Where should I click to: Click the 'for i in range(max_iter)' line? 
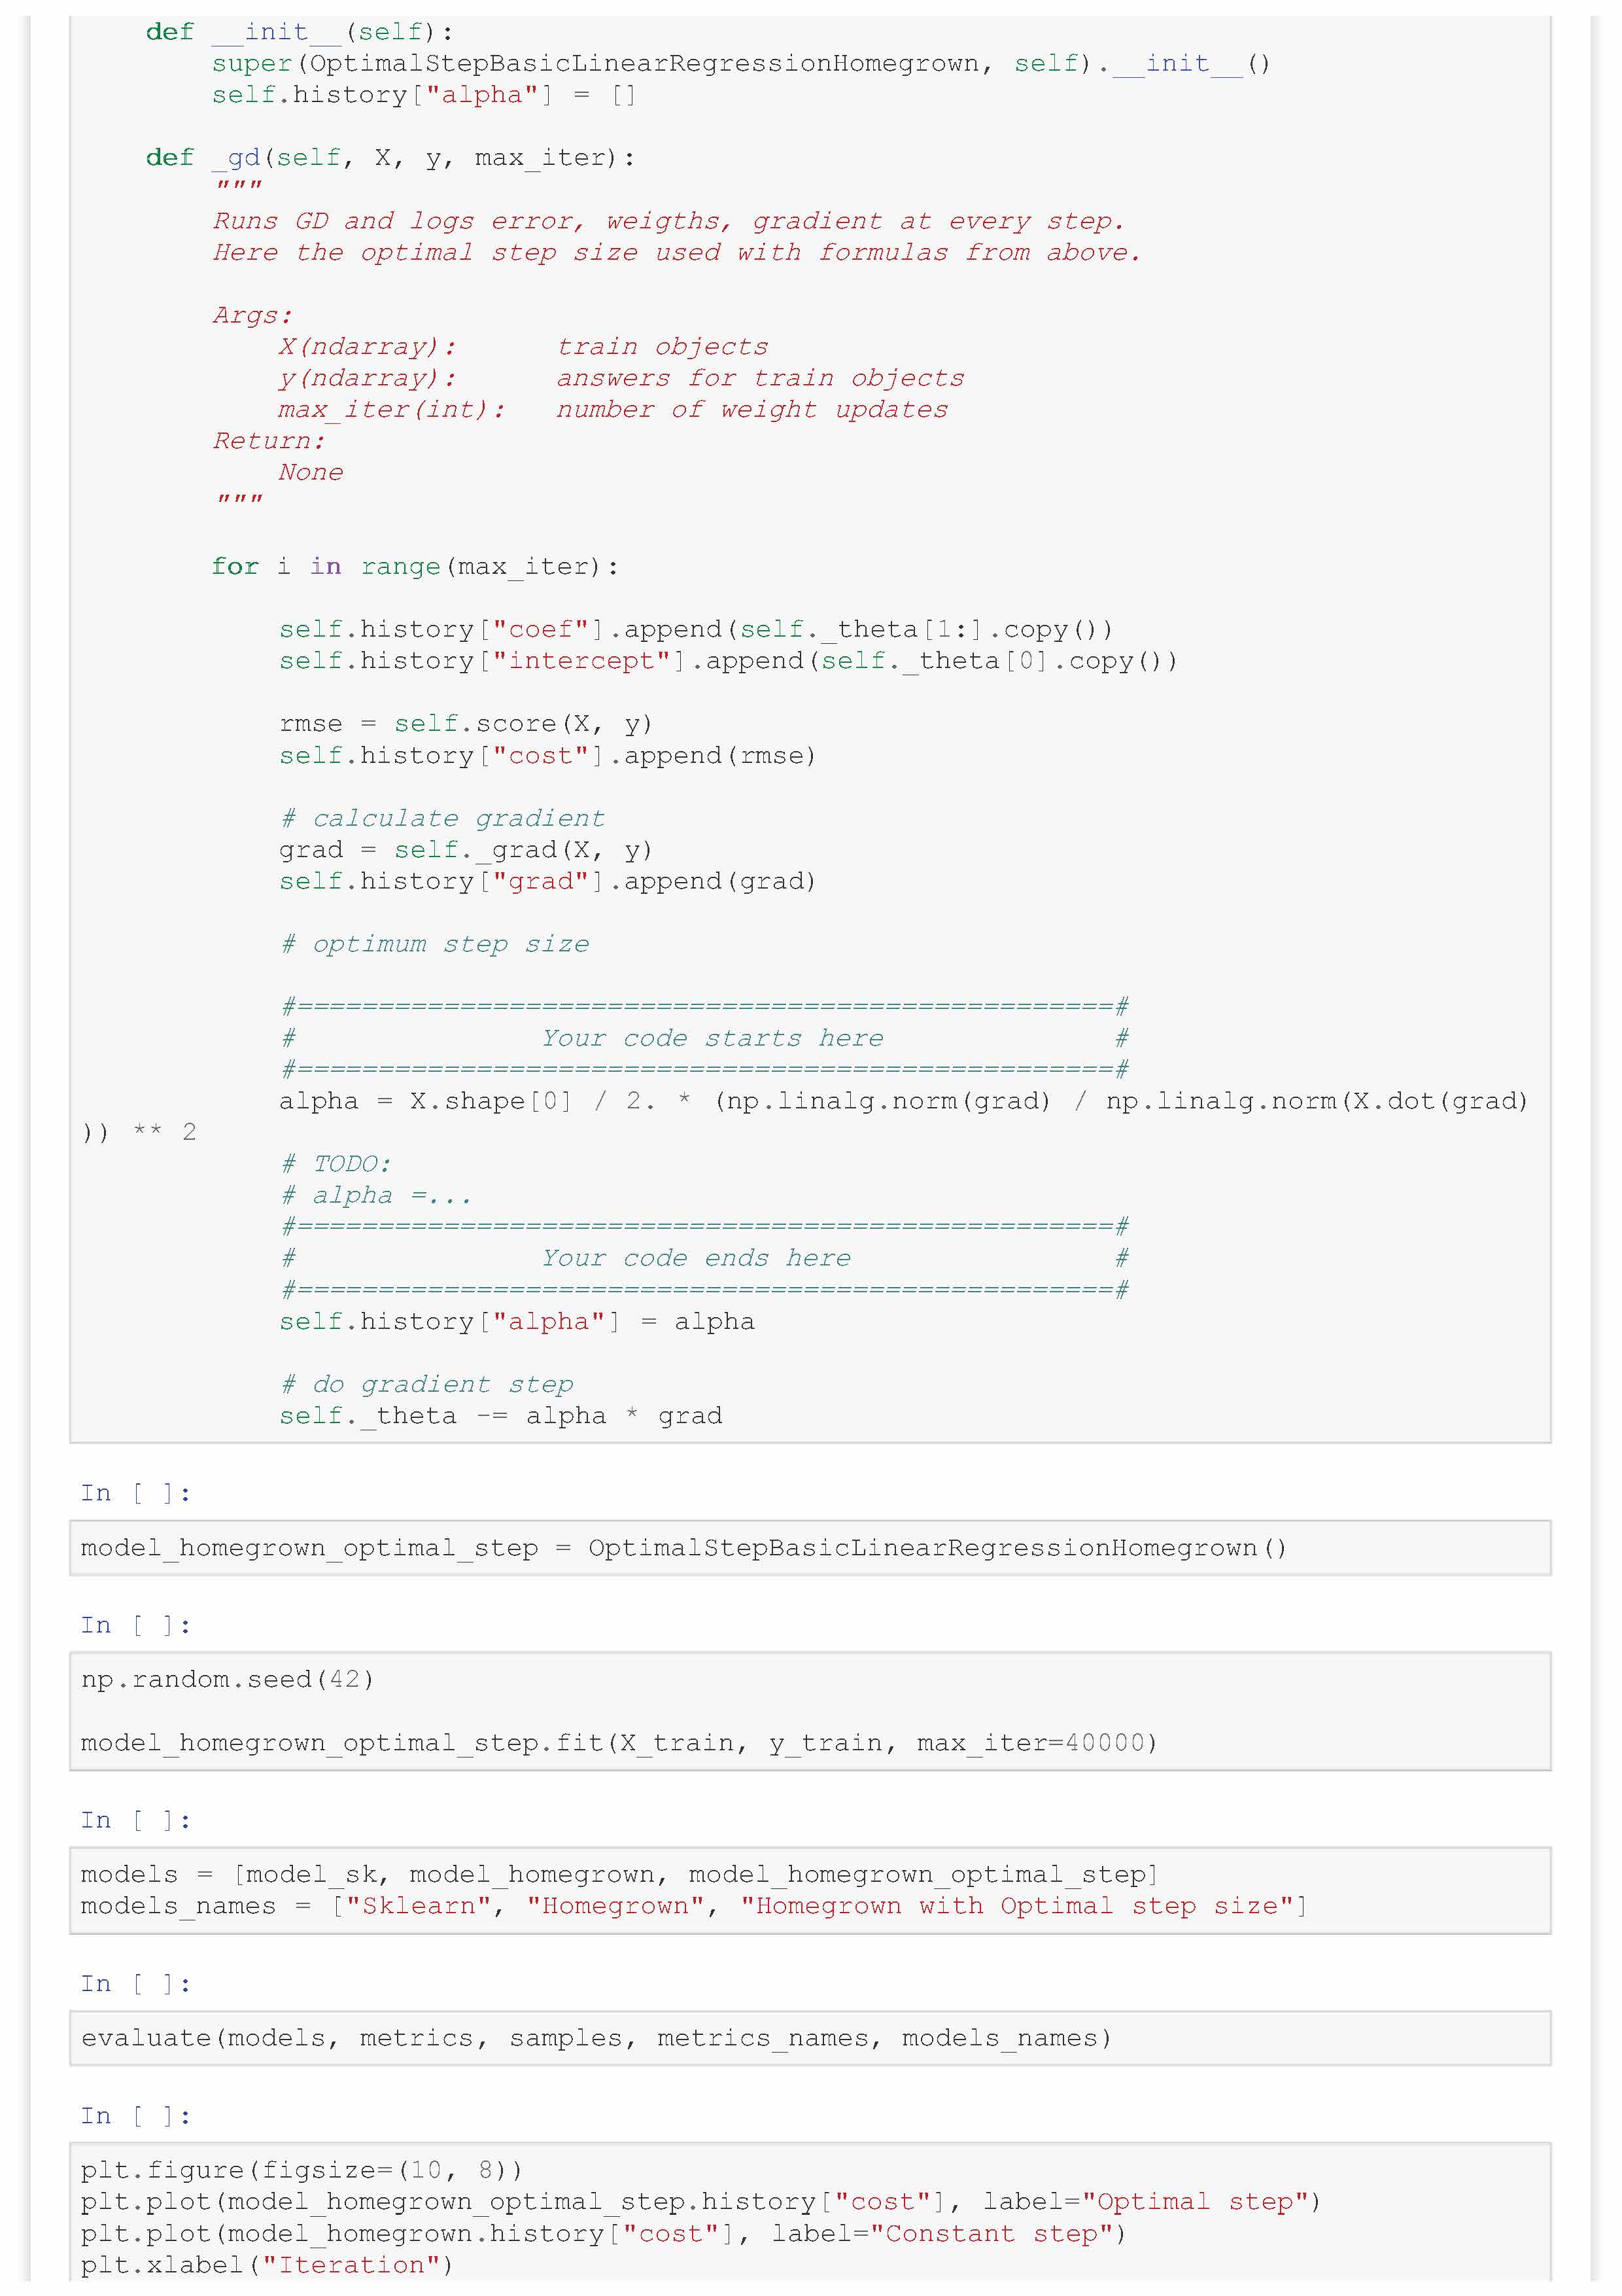point(415,567)
